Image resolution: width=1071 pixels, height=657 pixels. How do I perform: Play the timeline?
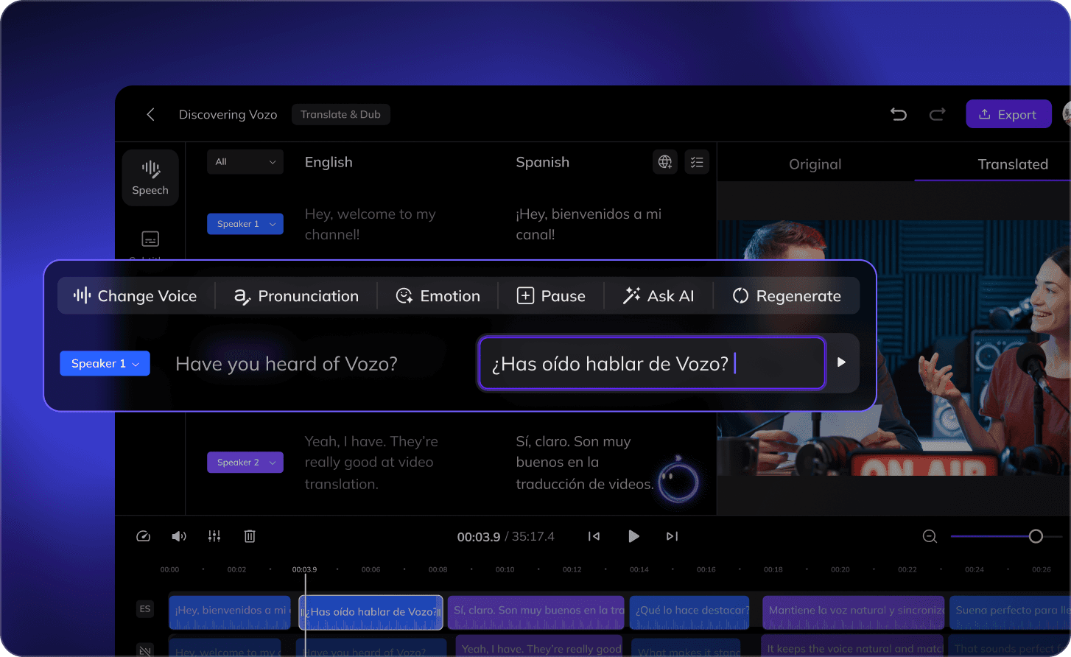tap(633, 536)
